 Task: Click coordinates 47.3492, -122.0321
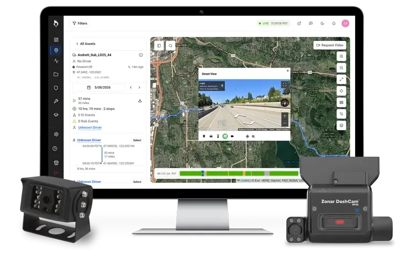(89, 72)
